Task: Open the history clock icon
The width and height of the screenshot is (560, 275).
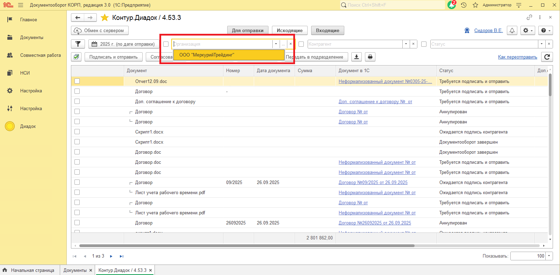Action: 464,5
